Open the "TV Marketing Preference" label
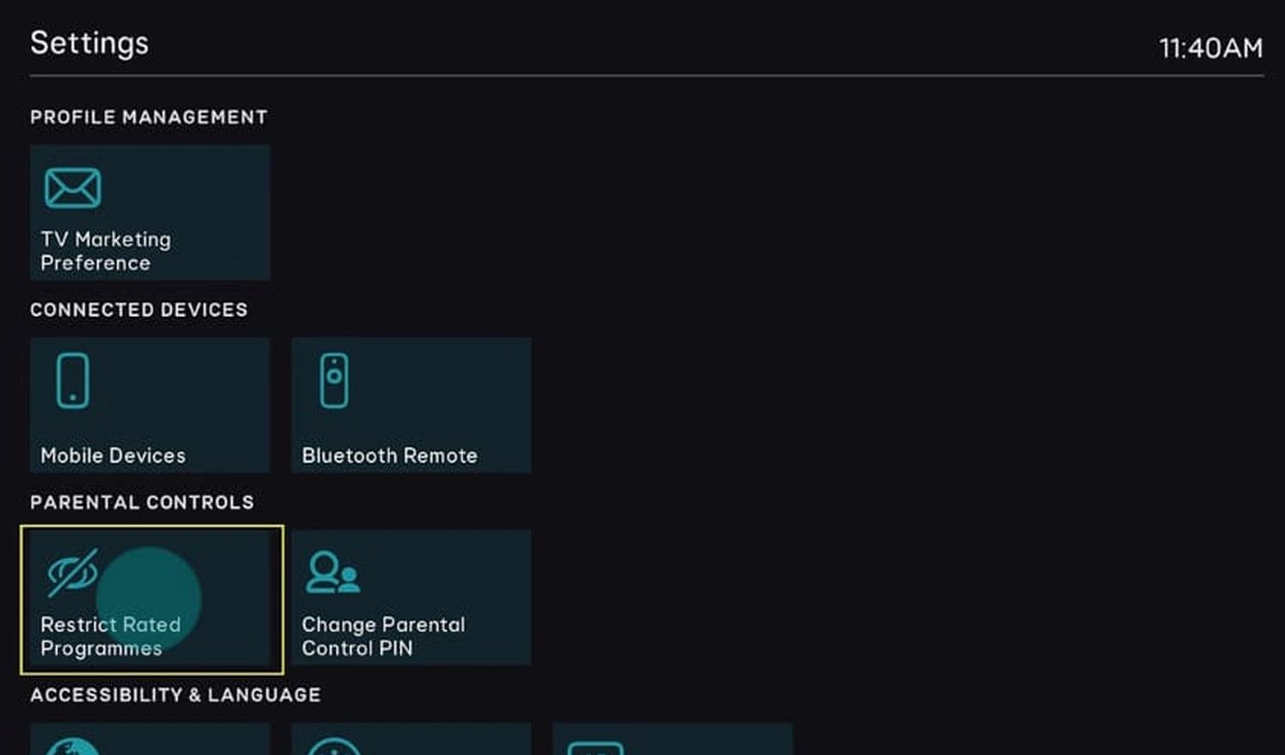The image size is (1285, 755). point(106,251)
